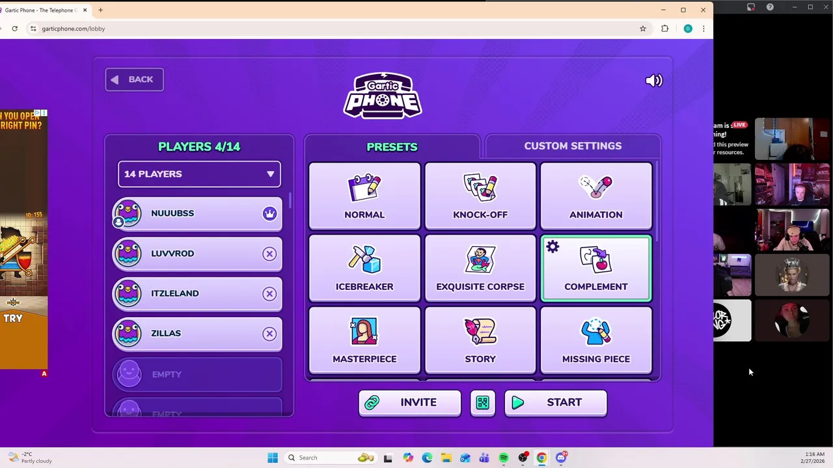Open the browser extensions puzzle icon
The image size is (833, 468).
click(x=664, y=29)
